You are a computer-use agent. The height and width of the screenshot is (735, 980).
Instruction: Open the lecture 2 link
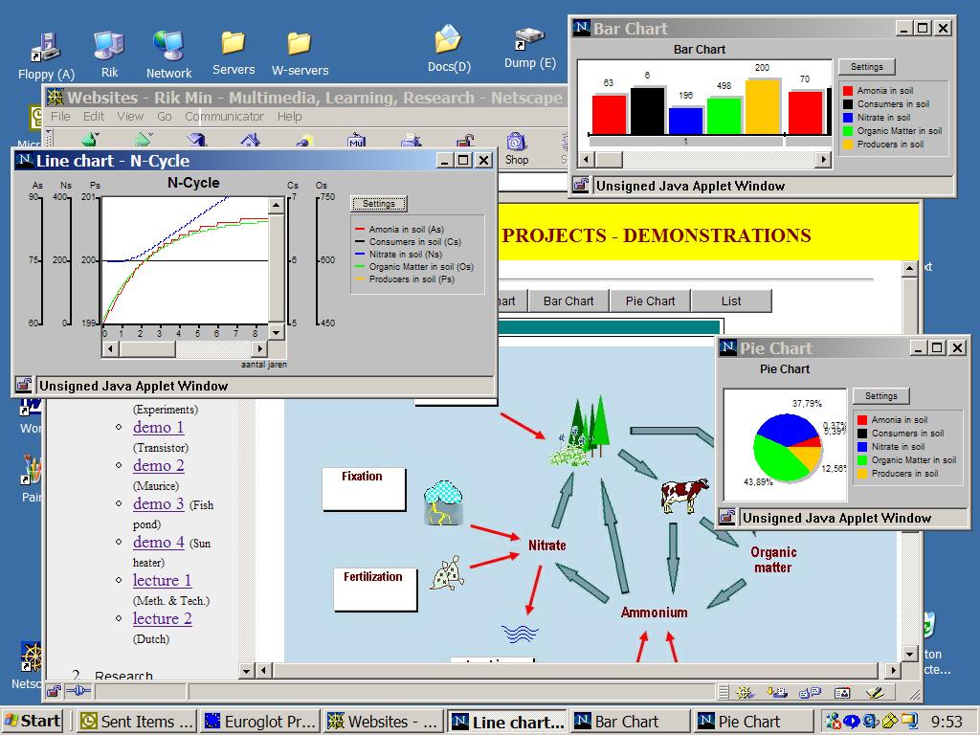(x=162, y=618)
